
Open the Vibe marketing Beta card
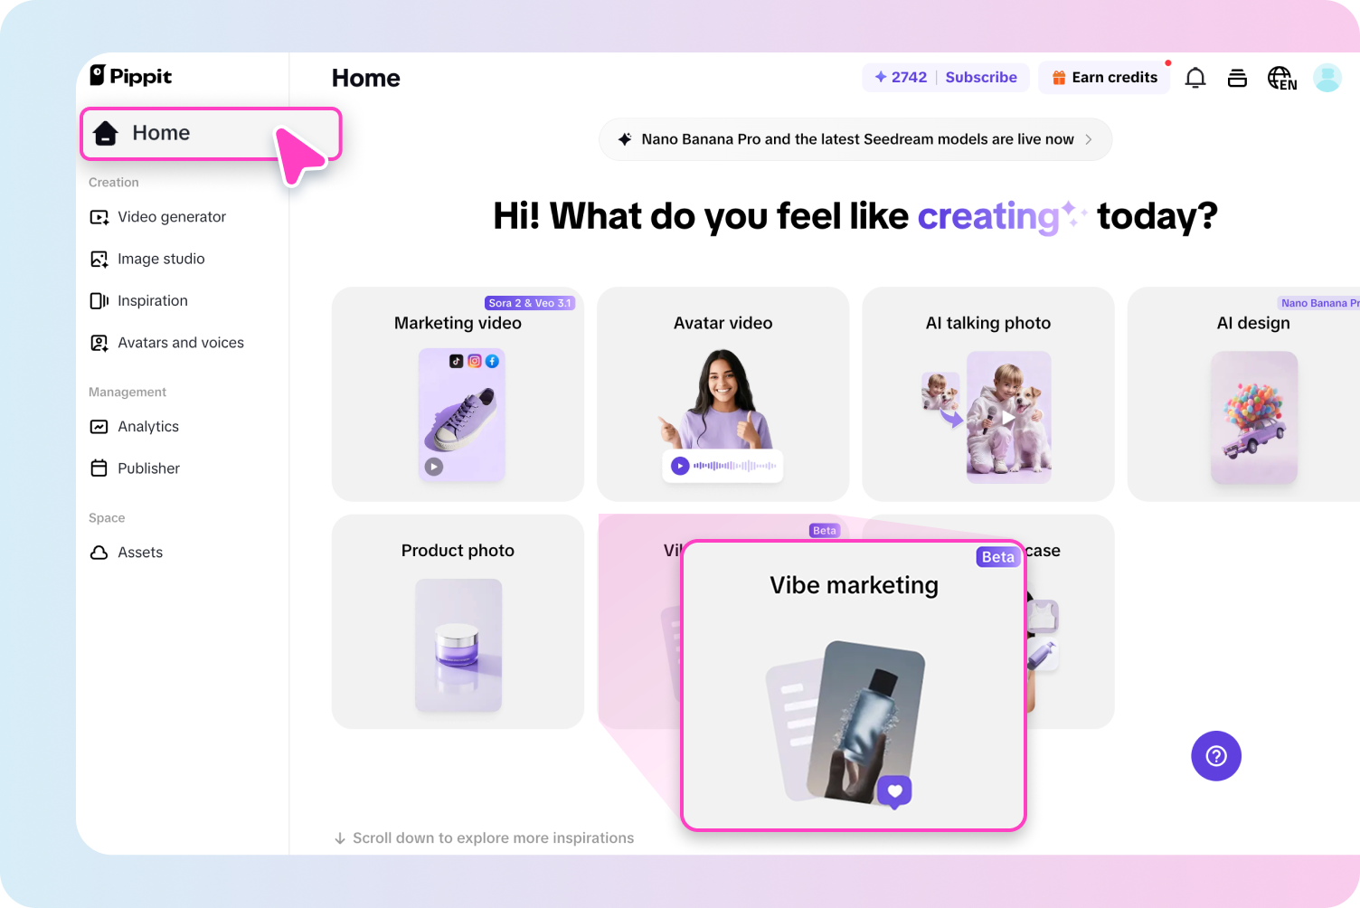(x=854, y=686)
